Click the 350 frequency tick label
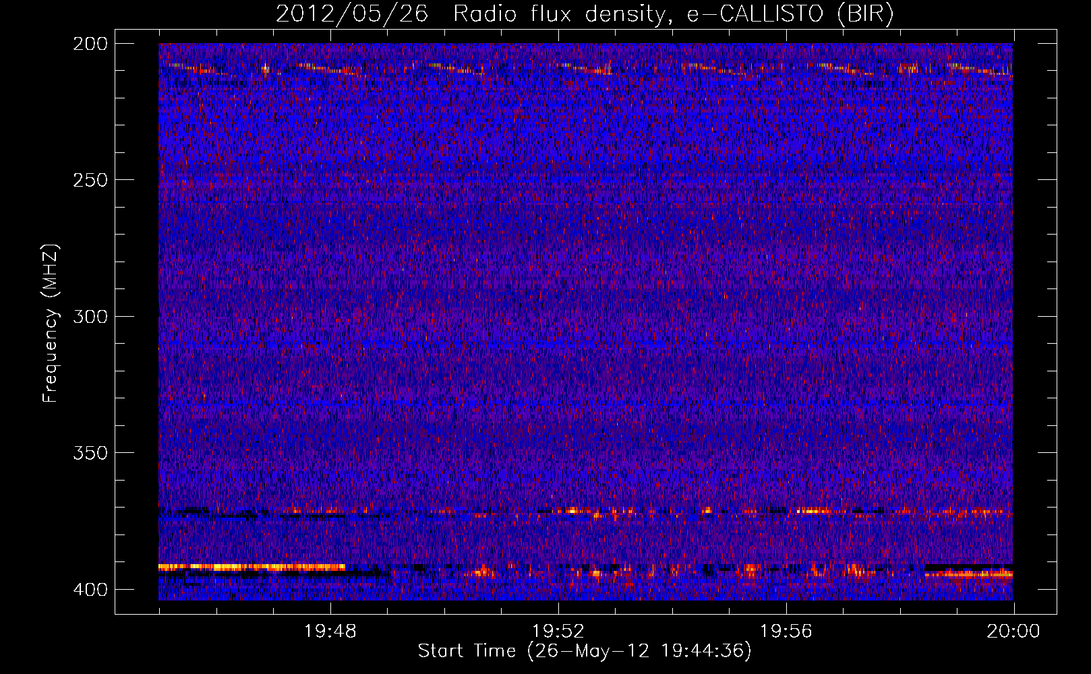This screenshot has height=674, width=1091. coord(90,453)
